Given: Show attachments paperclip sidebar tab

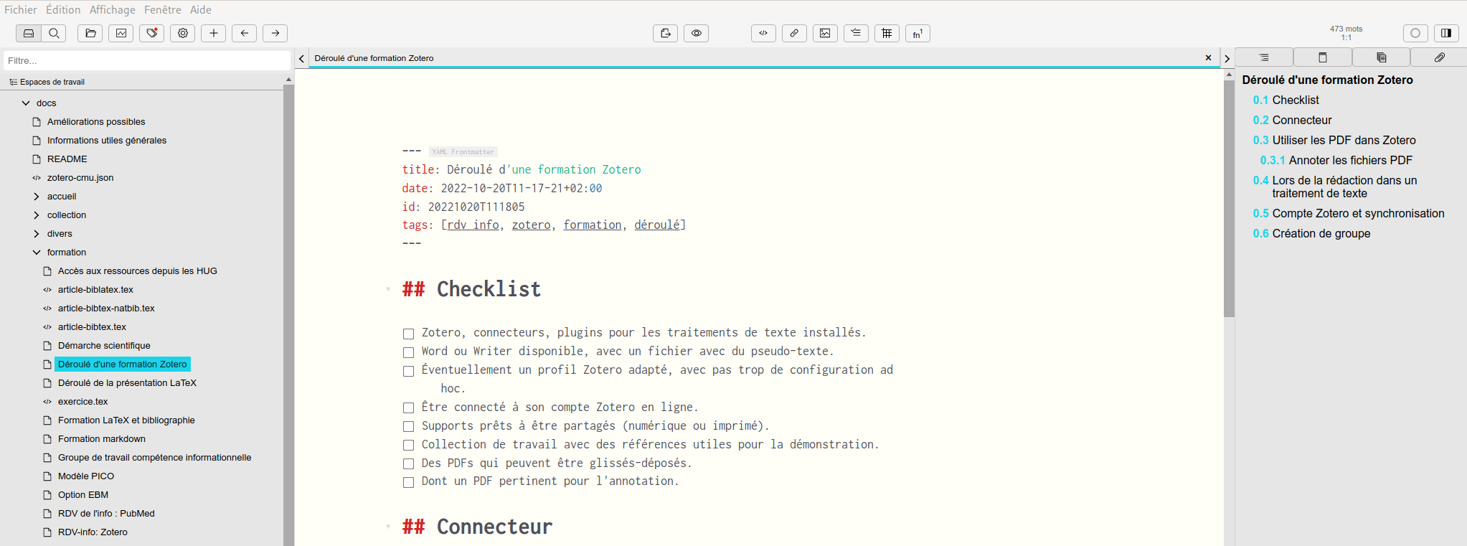Looking at the screenshot, I should (x=1439, y=57).
